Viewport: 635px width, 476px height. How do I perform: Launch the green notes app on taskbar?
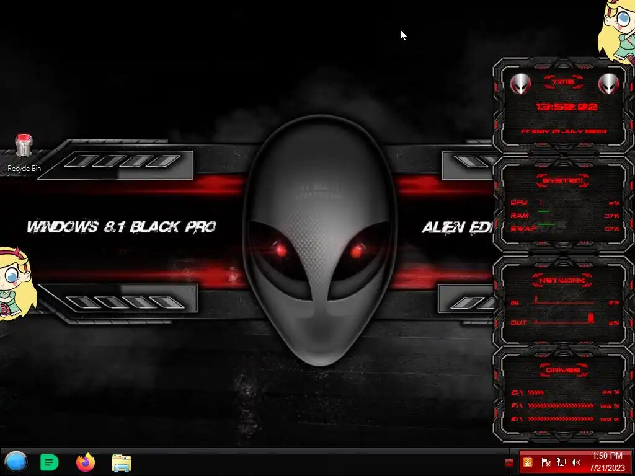pyautogui.click(x=50, y=462)
